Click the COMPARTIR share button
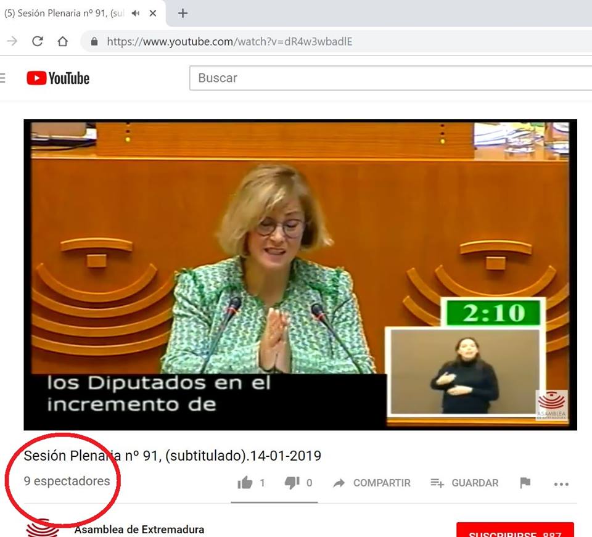 tap(371, 483)
